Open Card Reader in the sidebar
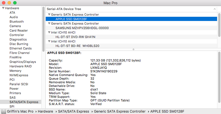 (19, 31)
